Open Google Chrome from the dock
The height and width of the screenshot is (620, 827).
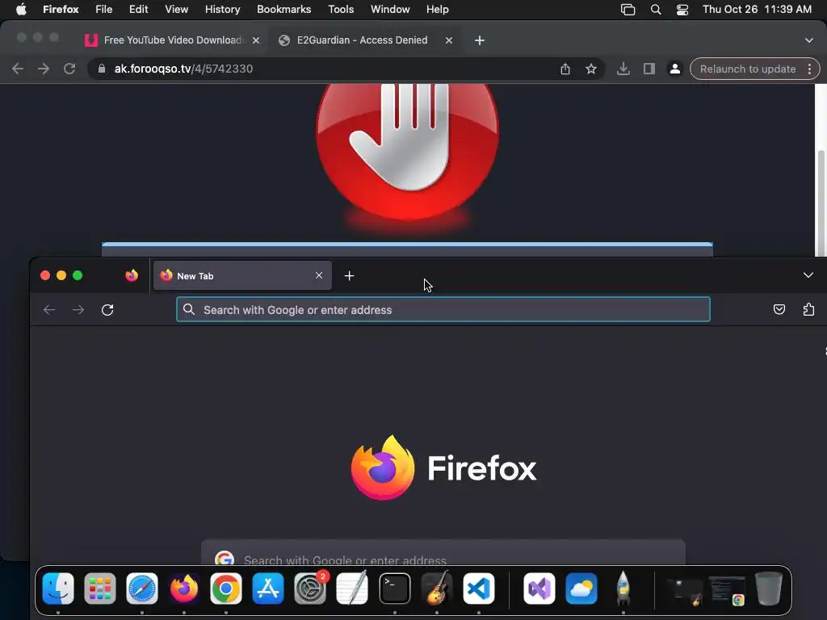tap(226, 589)
